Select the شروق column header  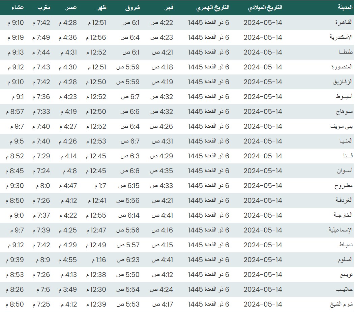pyautogui.click(x=132, y=7)
